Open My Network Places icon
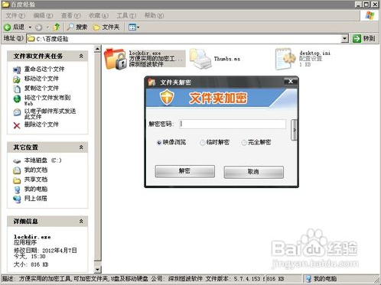Viewport: 381px width, 285px height. pos(17,199)
